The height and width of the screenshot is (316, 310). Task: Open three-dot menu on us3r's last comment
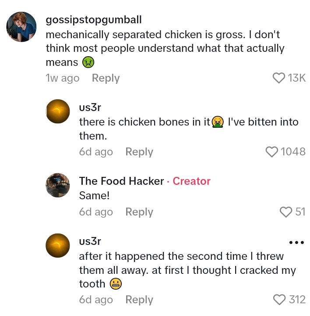(296, 242)
